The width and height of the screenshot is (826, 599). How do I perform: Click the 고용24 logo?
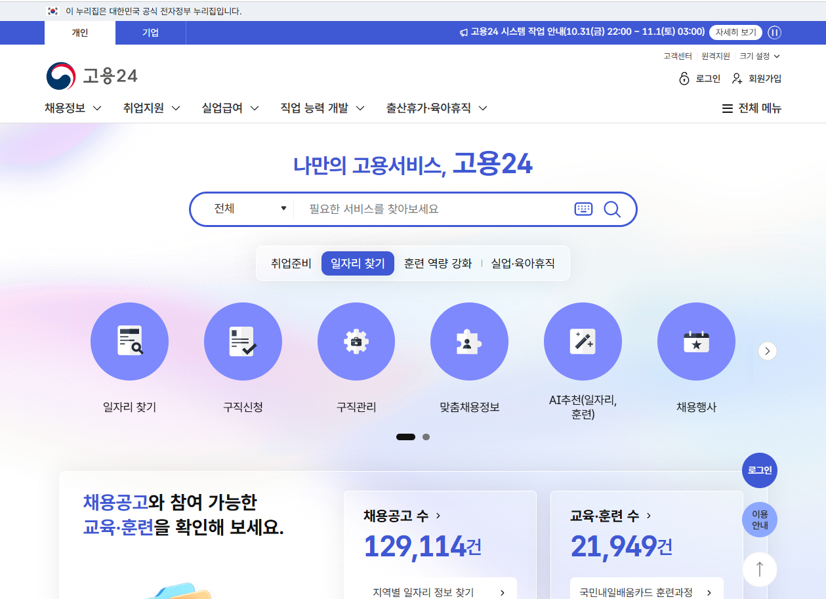[92, 76]
